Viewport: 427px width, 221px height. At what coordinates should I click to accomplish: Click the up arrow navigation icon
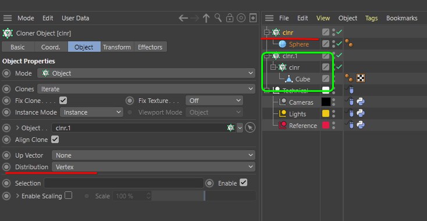(206, 18)
